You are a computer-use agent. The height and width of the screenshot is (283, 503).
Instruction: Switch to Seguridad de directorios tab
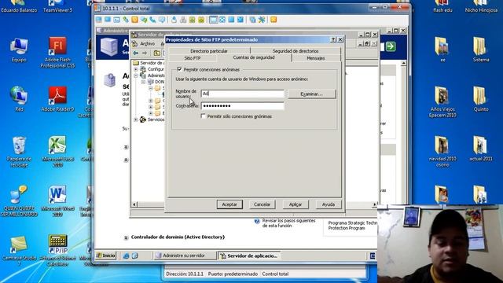(x=296, y=51)
